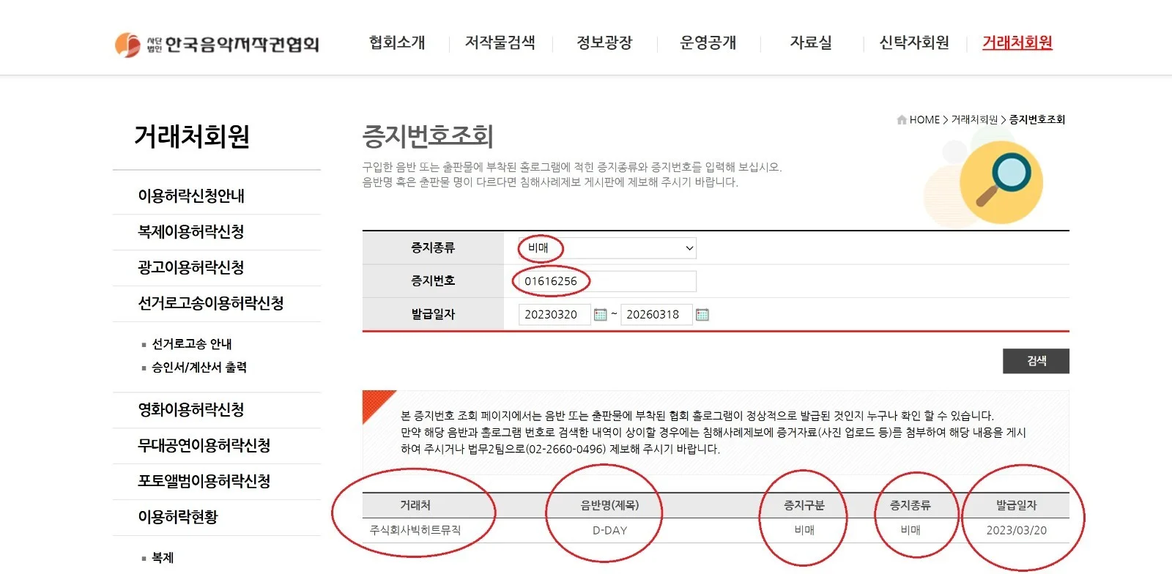
Task: Open the start date calendar icon
Action: pos(601,315)
